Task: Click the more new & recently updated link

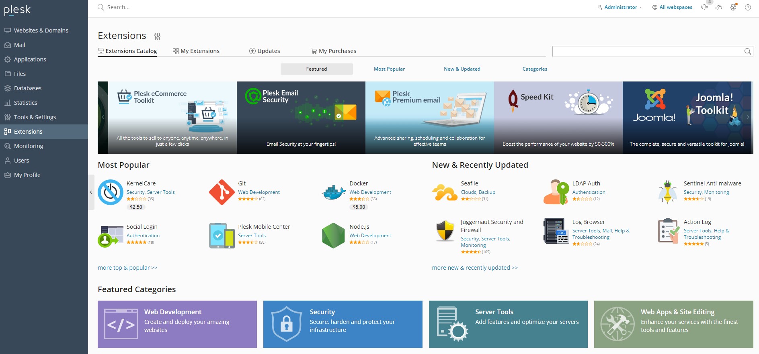Action: tap(475, 268)
